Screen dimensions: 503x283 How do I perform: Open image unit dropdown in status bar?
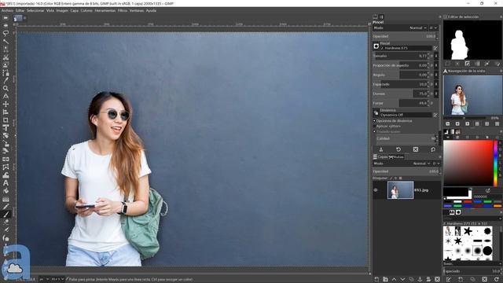(44, 280)
